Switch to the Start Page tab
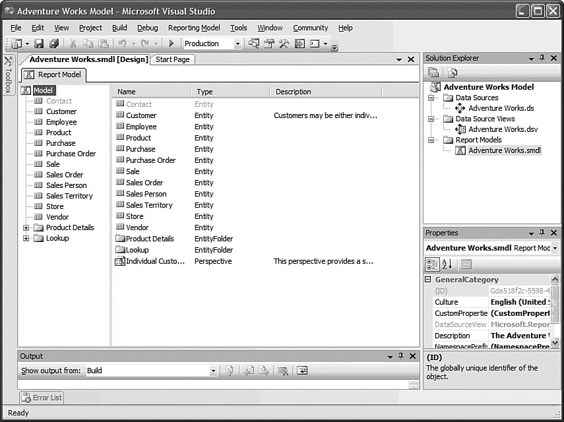Screen dimensions: 564x422 173,59
